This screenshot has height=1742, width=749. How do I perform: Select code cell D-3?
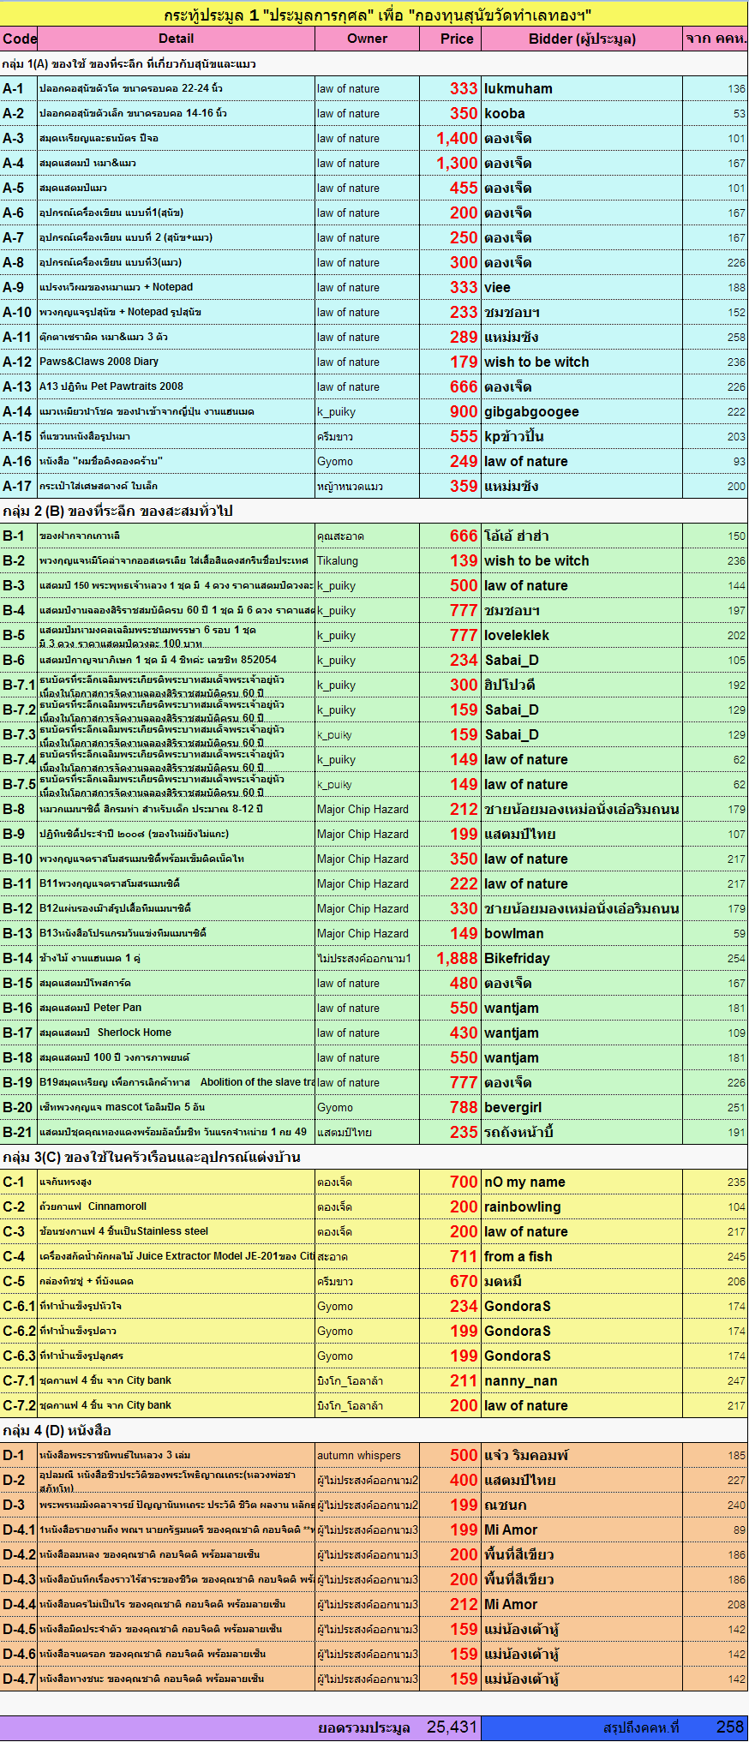pos(19,1506)
